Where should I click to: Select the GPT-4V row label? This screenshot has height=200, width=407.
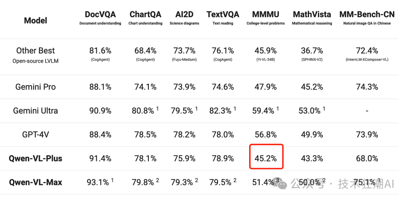tap(35, 134)
